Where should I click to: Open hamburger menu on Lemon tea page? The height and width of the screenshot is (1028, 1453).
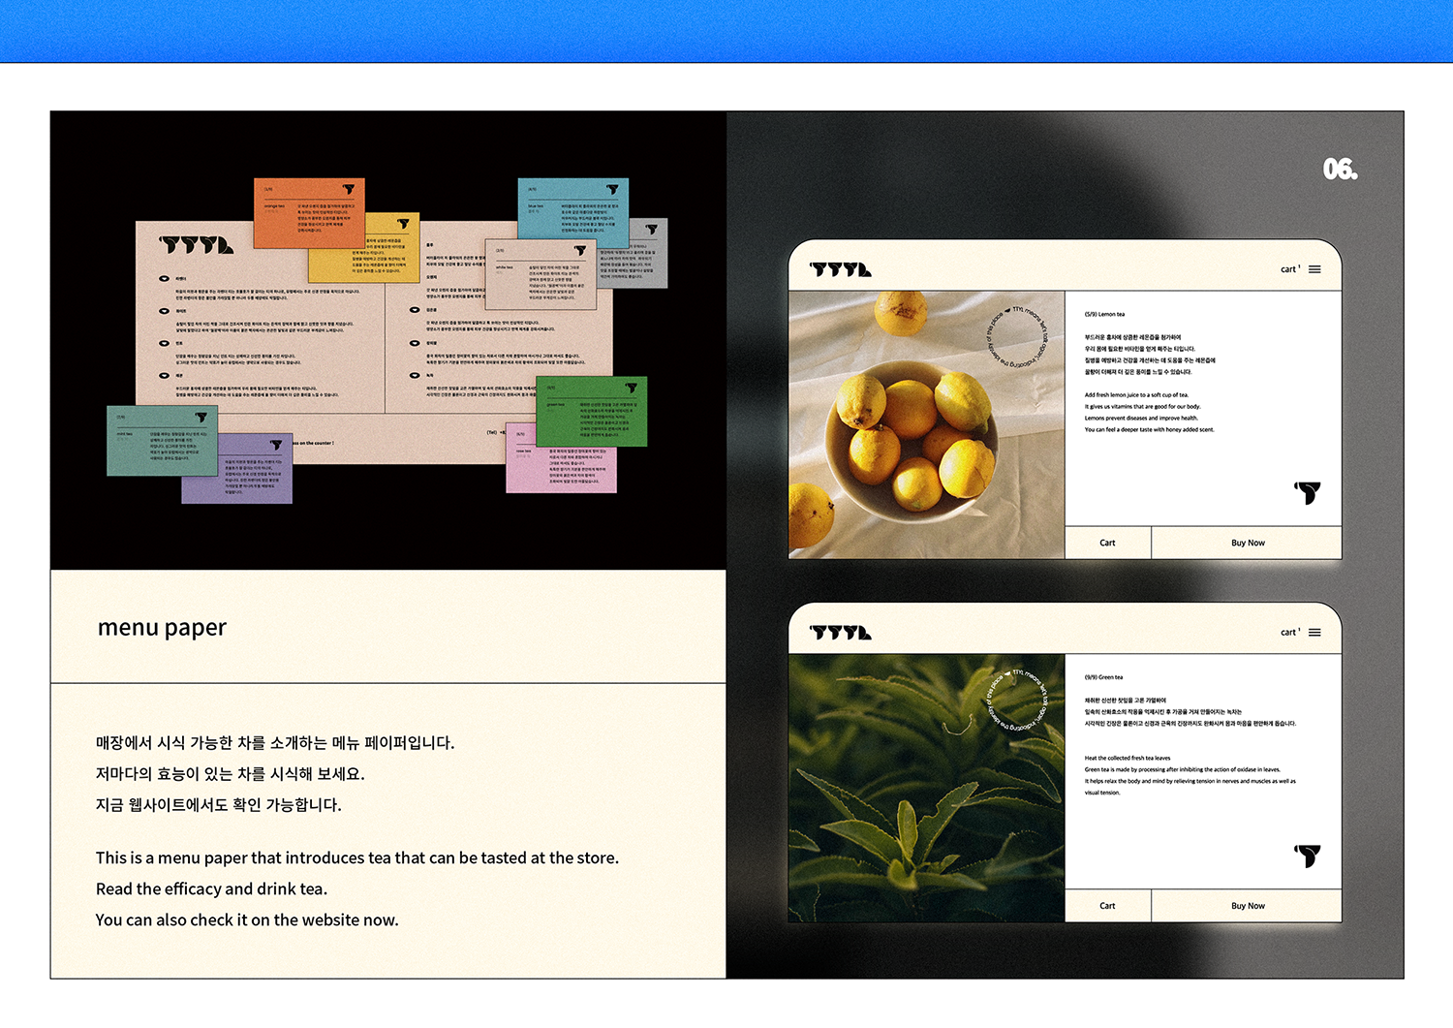click(1314, 269)
